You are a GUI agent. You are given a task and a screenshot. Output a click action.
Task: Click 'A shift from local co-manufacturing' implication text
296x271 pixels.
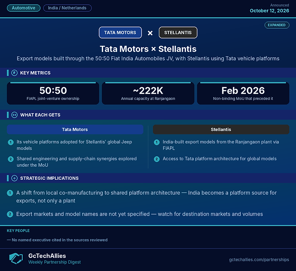tap(146, 197)
